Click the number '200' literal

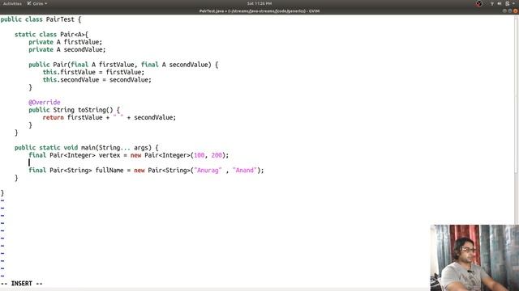pos(217,155)
